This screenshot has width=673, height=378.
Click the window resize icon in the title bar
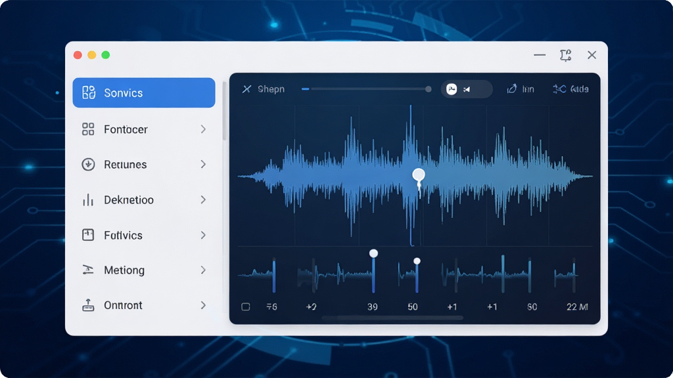coord(566,55)
